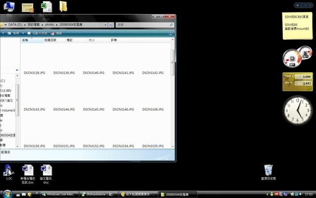The height and width of the screenshot is (198, 316).
Task: Click the breadcrumb arrow after photo
Action: [x=57, y=25]
